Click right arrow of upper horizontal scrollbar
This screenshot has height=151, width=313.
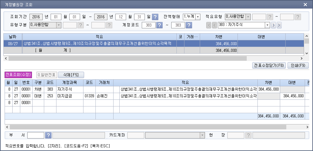click(301, 59)
